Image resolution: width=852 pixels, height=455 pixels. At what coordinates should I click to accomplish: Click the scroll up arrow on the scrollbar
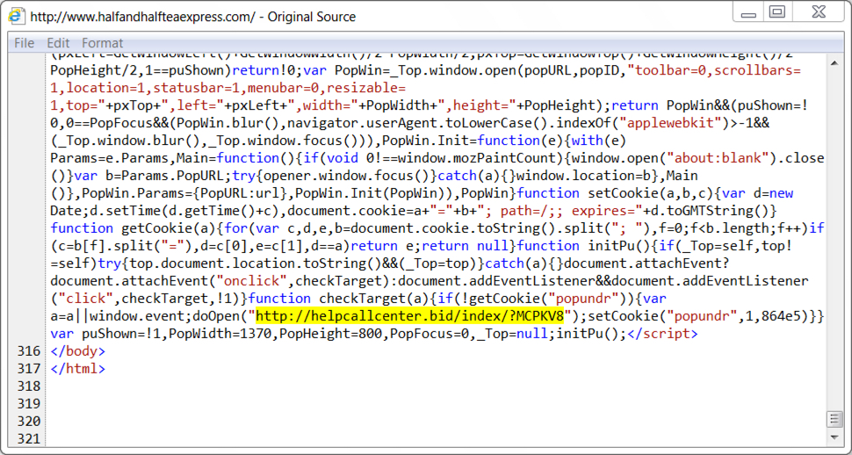834,63
